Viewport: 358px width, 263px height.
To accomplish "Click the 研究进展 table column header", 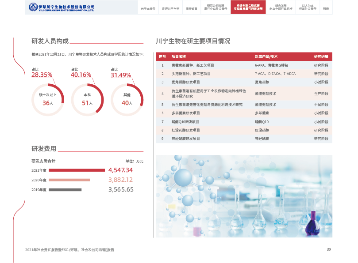I will 321,56.
